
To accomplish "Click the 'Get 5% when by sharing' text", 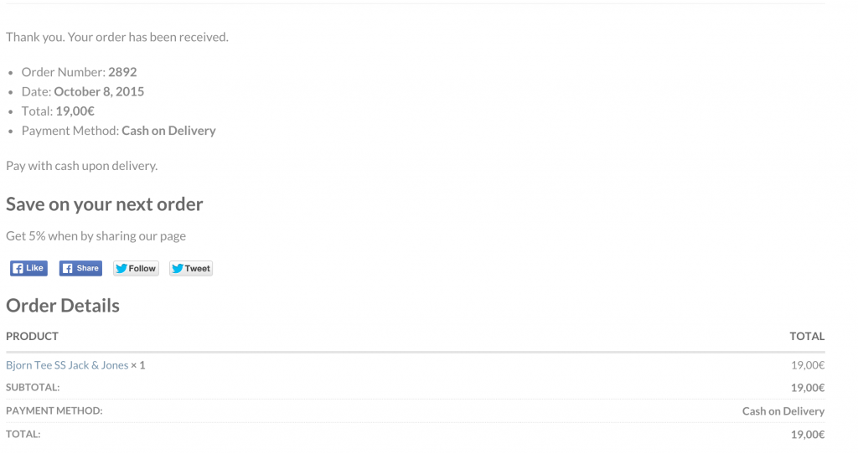I will click(x=96, y=236).
